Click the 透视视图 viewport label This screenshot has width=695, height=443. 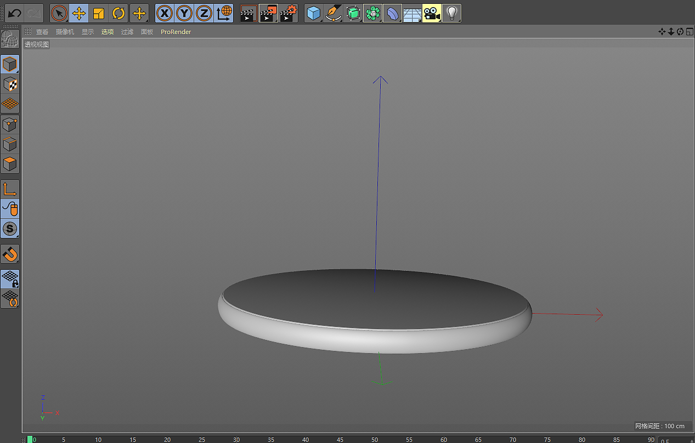click(37, 44)
